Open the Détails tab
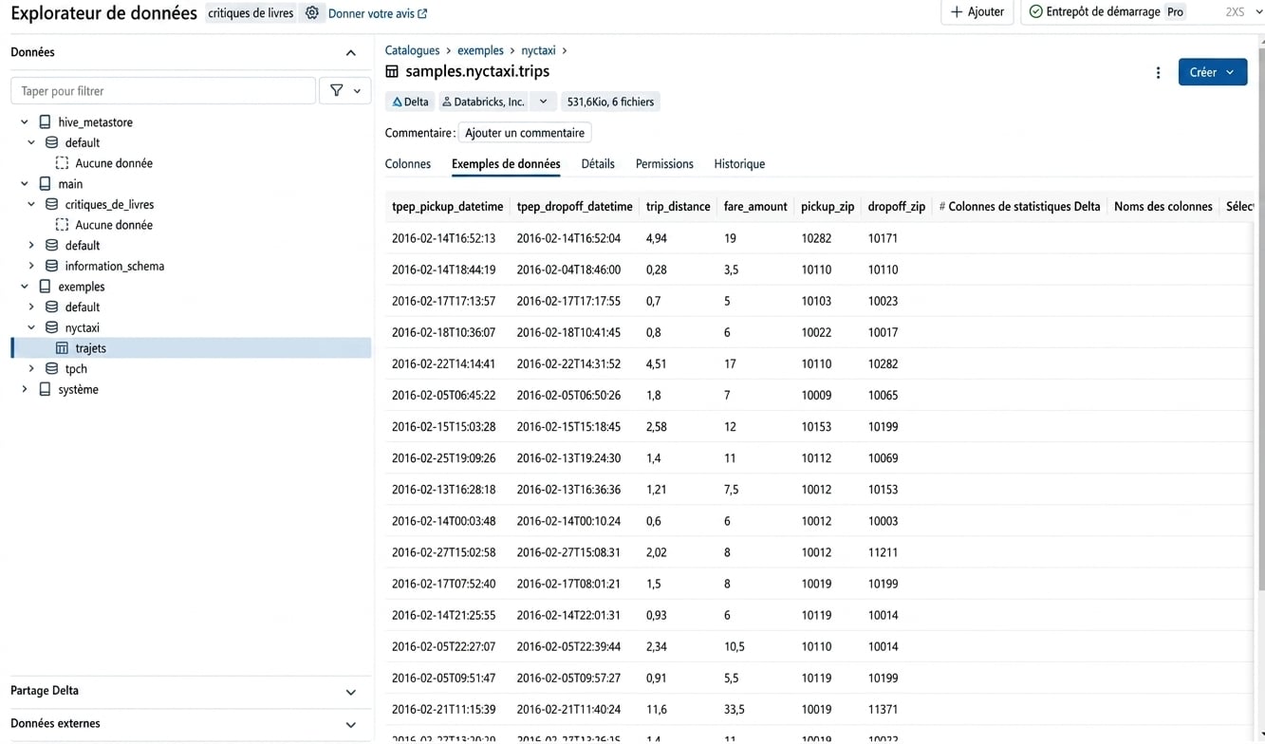This screenshot has width=1265, height=744. [x=598, y=164]
